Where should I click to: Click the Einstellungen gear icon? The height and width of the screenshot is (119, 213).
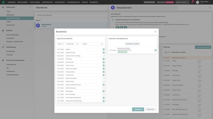click(x=188, y=2)
